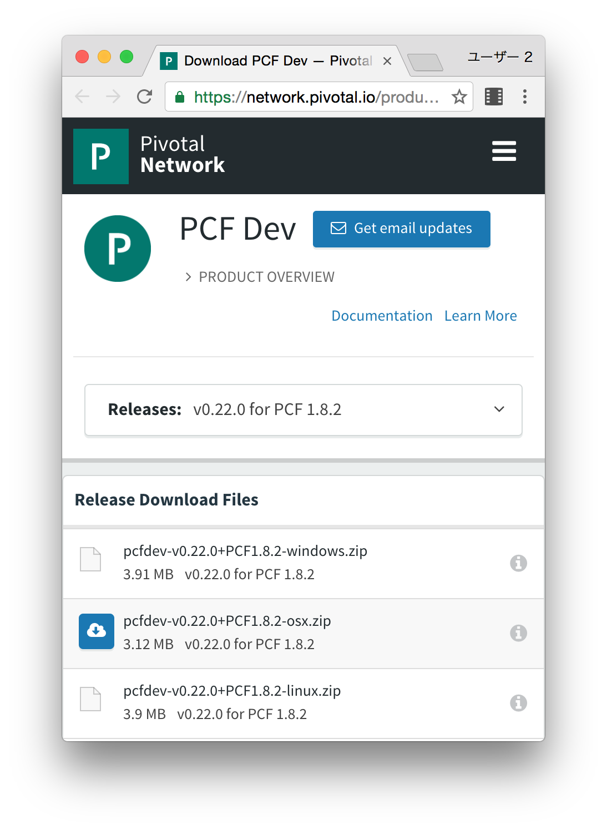The image size is (607, 830).
Task: Click the pcfdev-v0.22.0+PCF1.8.2-windows.zip filename
Action: (x=245, y=551)
